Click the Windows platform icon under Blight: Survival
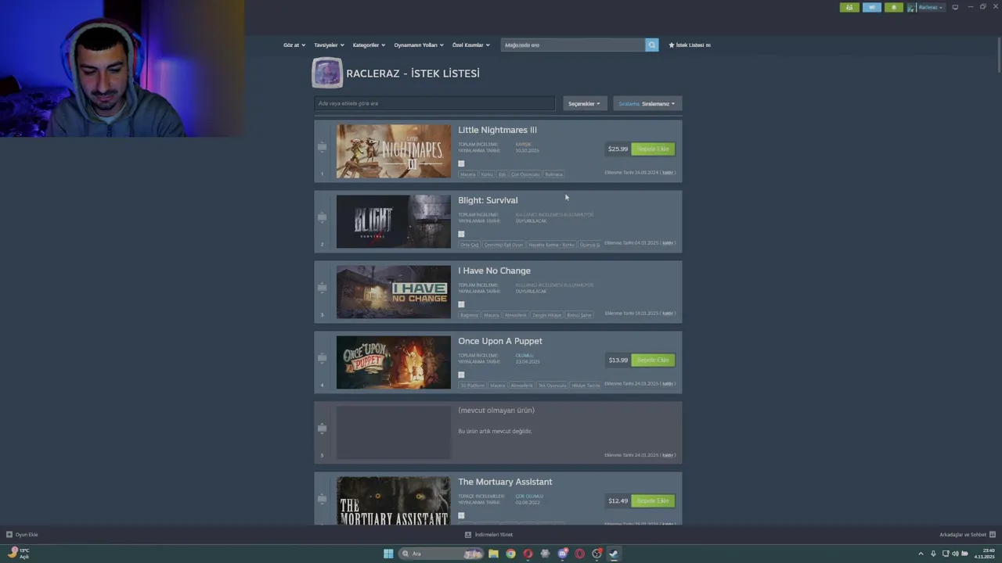Screen dimensions: 1002x563 pos(461,234)
